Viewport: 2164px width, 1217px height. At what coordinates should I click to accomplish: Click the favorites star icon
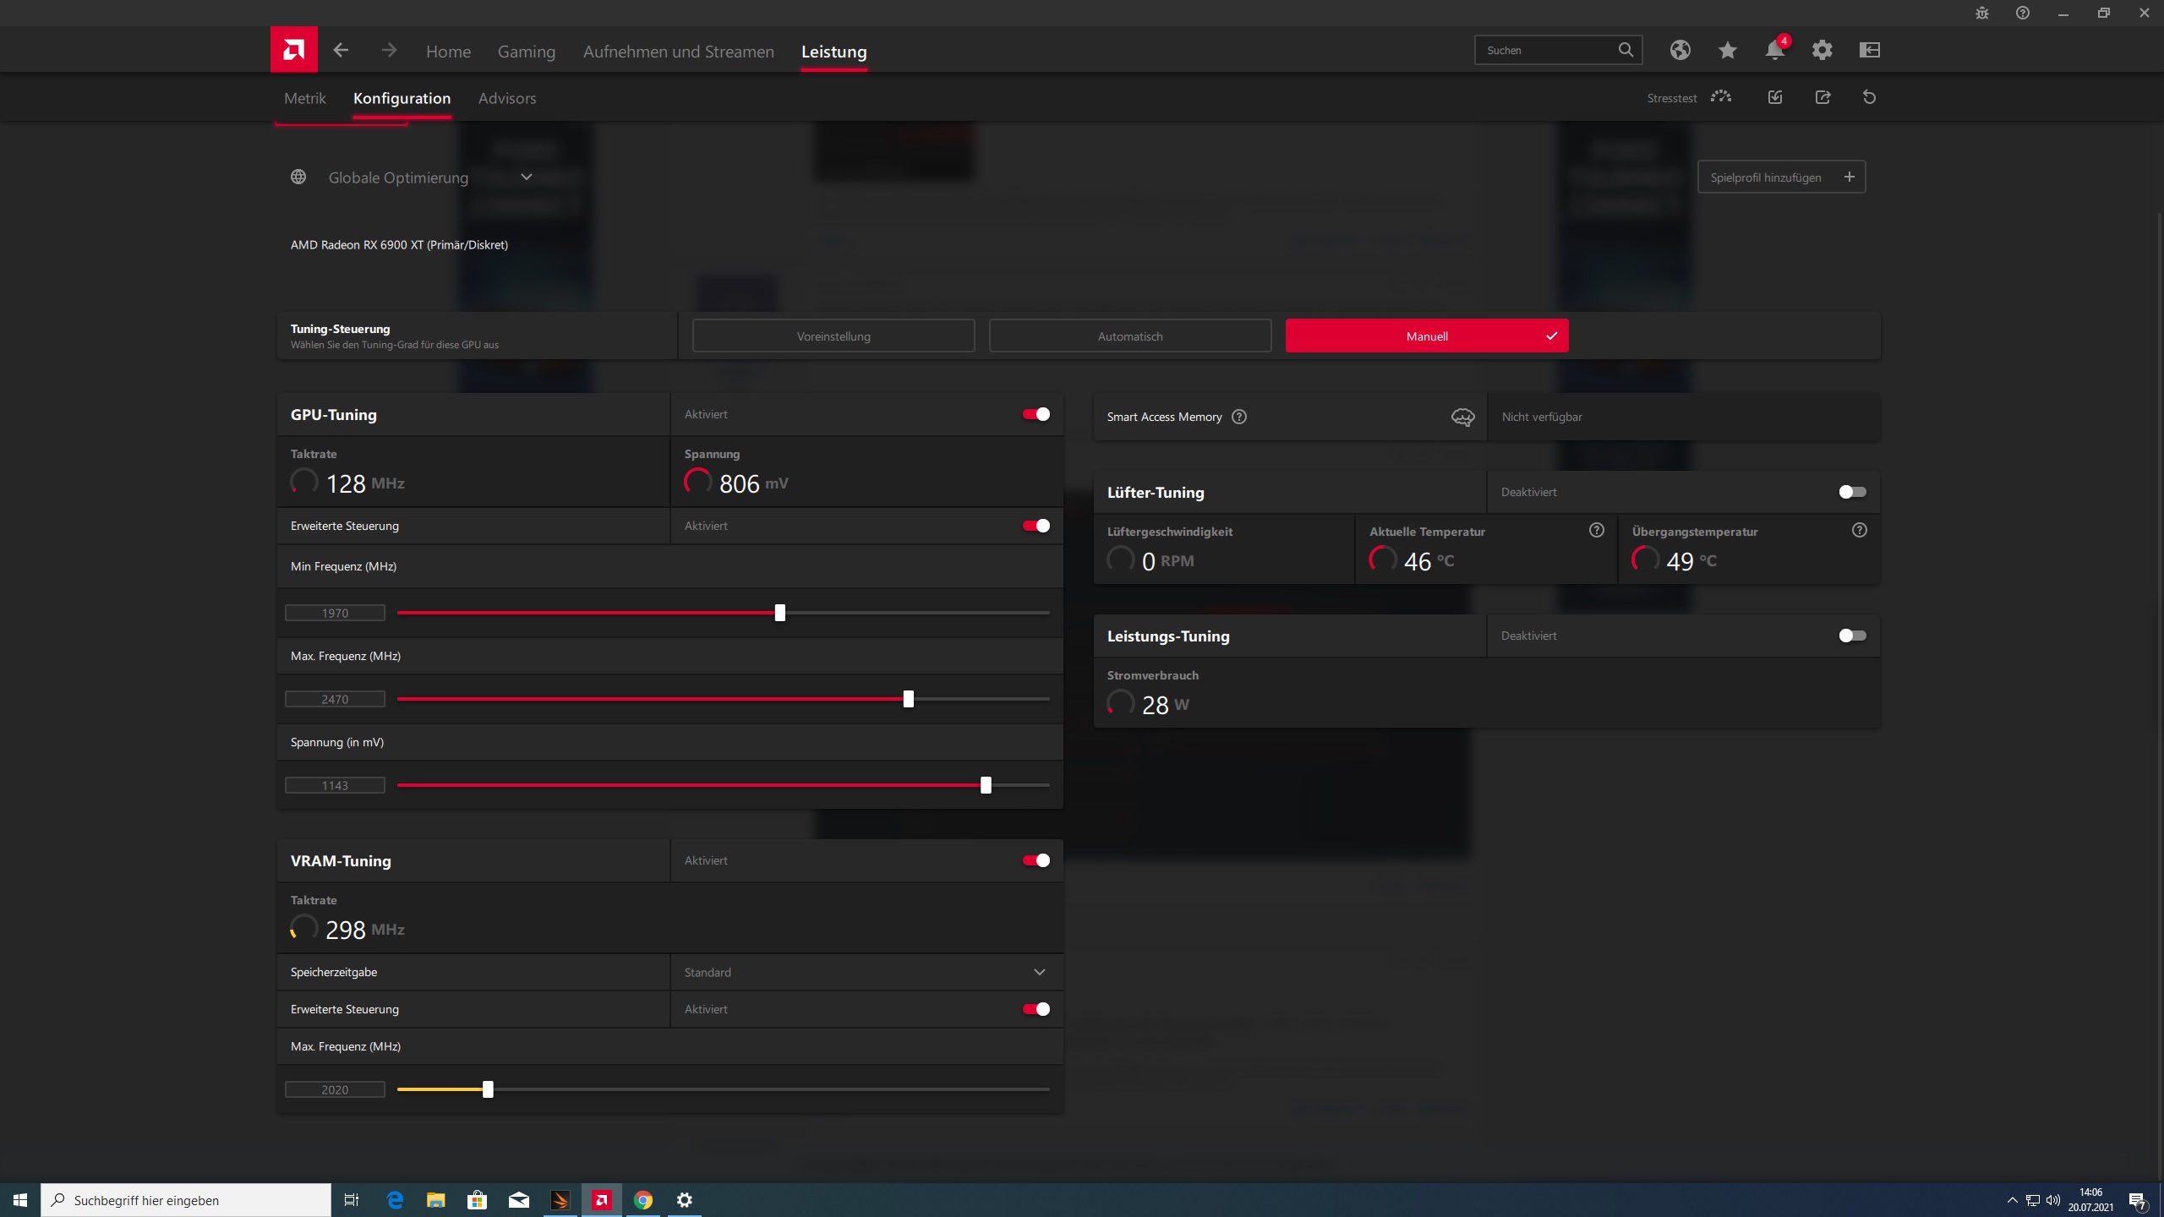coord(1727,51)
